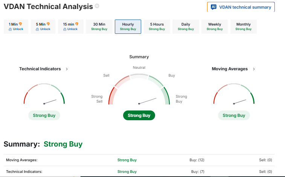This screenshot has width=285, height=177.
Task: Switch to the Daily tab
Action: coord(186,27)
